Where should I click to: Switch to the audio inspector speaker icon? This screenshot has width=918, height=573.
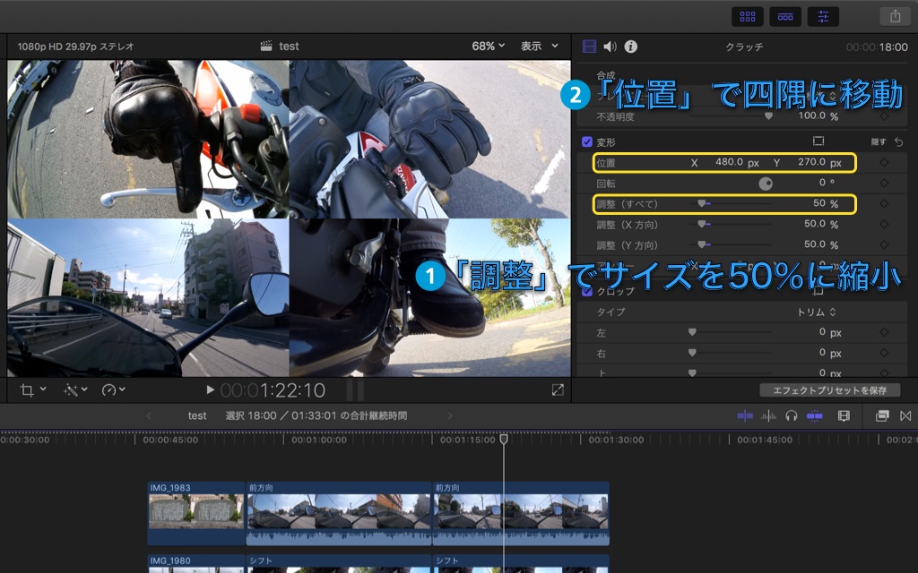(610, 47)
